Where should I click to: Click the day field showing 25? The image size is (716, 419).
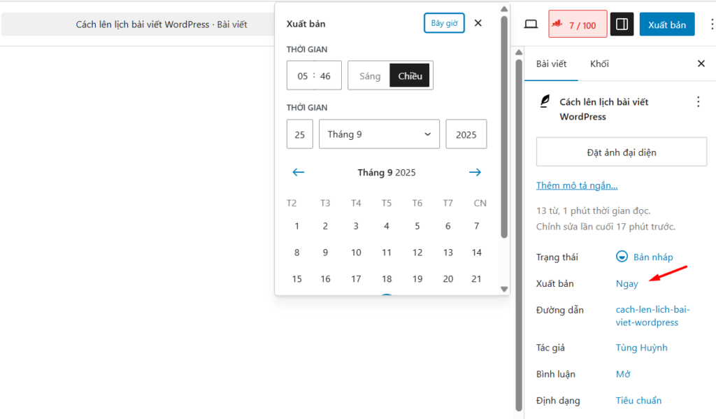click(x=299, y=134)
